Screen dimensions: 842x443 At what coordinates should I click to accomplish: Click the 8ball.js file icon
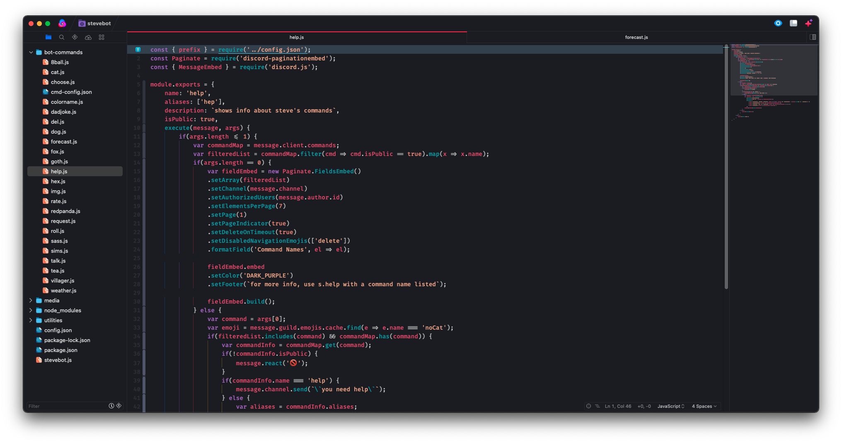[46, 62]
